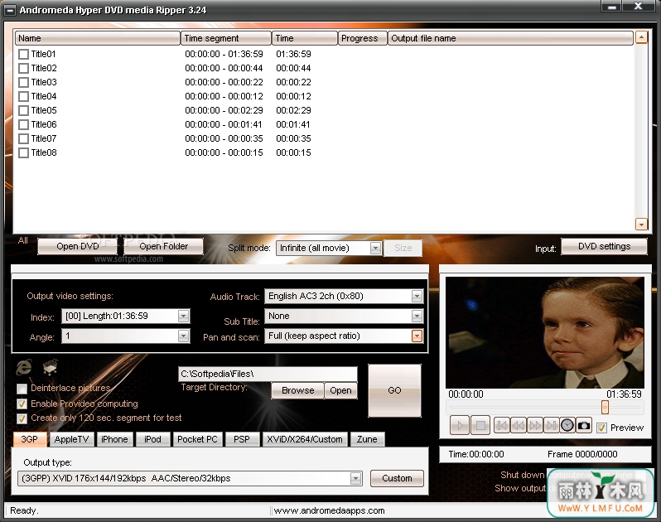Click the list scroll up arrow
661x522 pixels.
point(641,38)
